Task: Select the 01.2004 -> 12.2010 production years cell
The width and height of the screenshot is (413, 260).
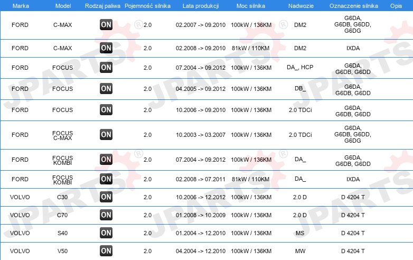Action: click(x=201, y=233)
